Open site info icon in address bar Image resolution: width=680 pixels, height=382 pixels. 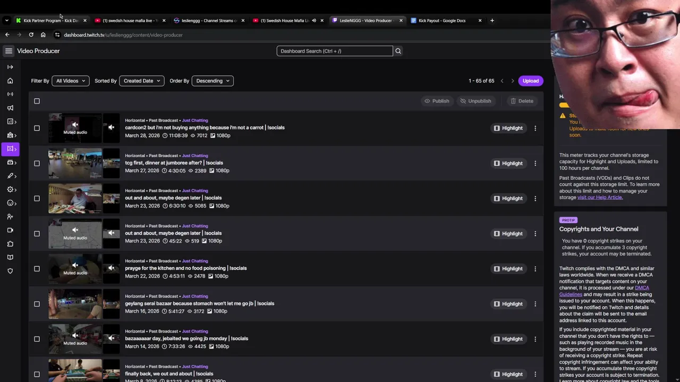[x=57, y=35]
